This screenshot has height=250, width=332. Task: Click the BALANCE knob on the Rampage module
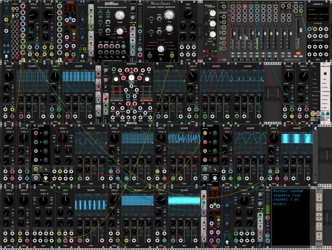(131, 78)
